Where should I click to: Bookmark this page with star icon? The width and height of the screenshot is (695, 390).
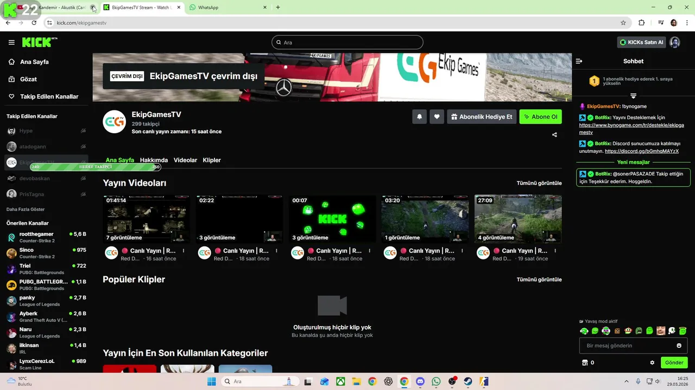click(623, 23)
